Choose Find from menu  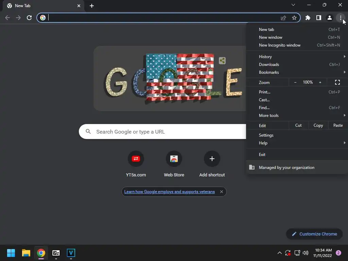(297, 108)
